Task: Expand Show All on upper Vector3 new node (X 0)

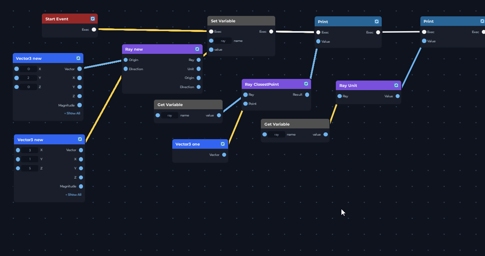Action: point(73,113)
